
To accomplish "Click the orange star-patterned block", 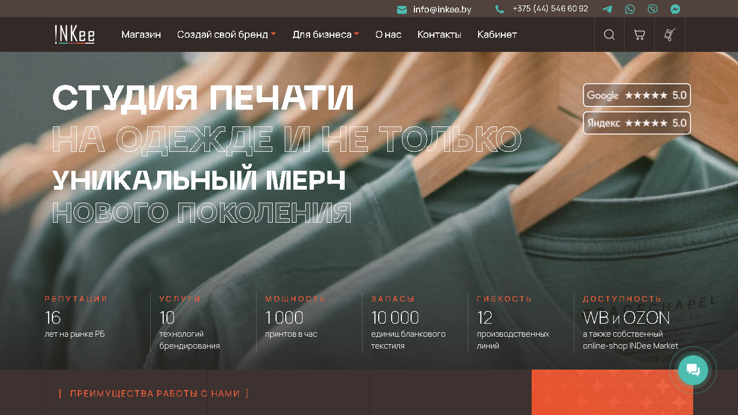I will coord(612,392).
